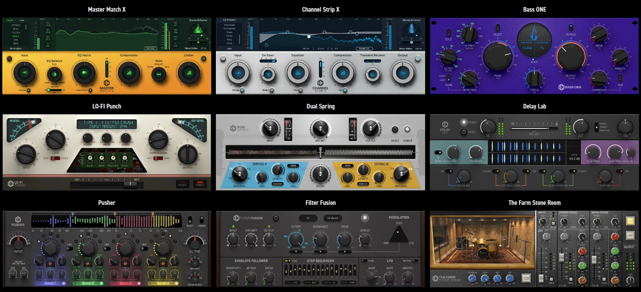Click the LO-FI Punch Reset button
641x292 pixels.
tap(182, 184)
